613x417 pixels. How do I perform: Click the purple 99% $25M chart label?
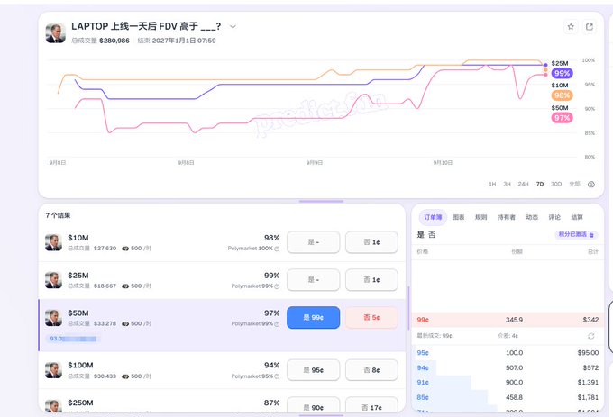tap(562, 73)
